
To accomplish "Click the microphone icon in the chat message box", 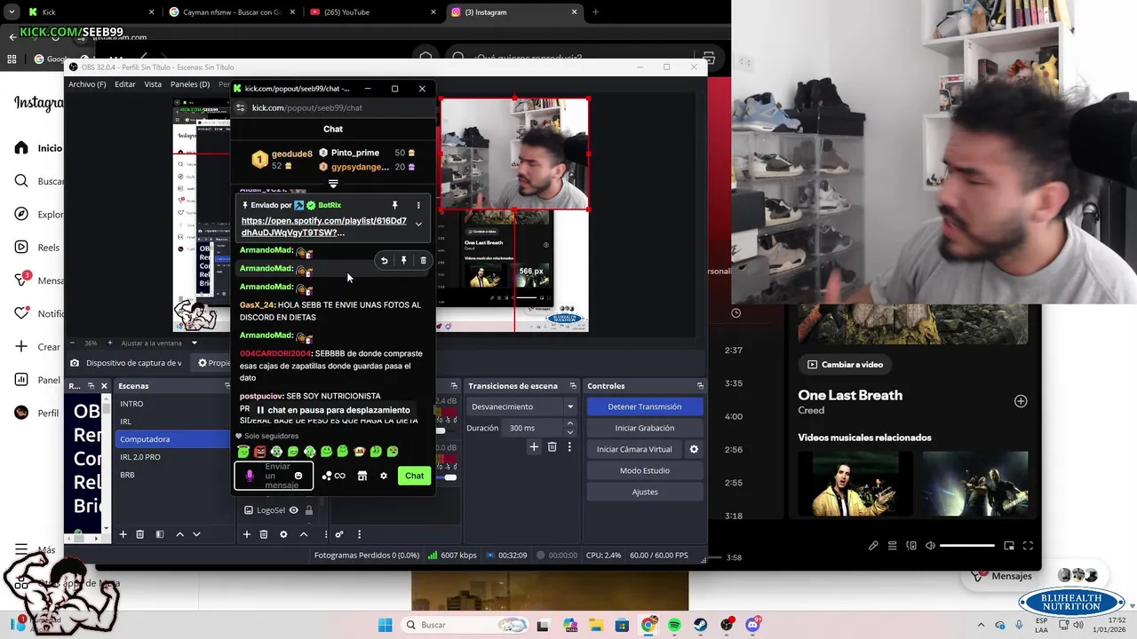I will point(250,476).
